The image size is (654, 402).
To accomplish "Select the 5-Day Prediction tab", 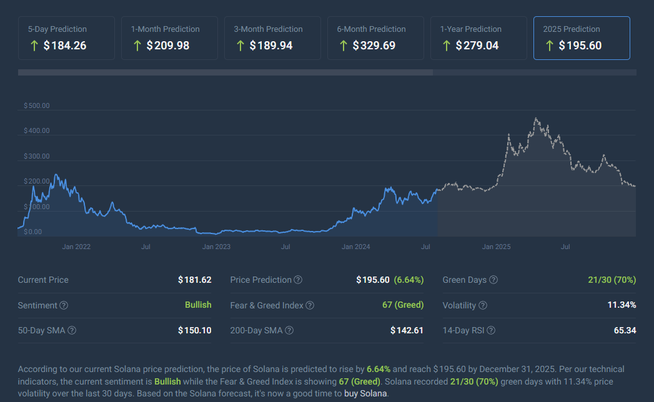I will click(x=66, y=38).
